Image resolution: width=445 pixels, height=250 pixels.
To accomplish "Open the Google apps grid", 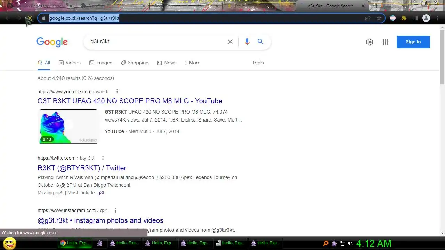I will [386, 42].
